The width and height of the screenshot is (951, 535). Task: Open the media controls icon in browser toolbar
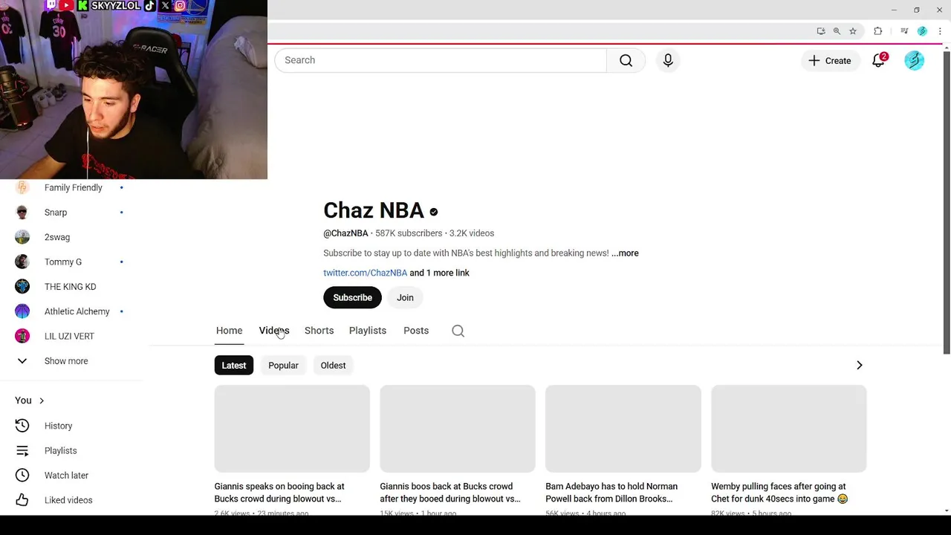(x=904, y=31)
